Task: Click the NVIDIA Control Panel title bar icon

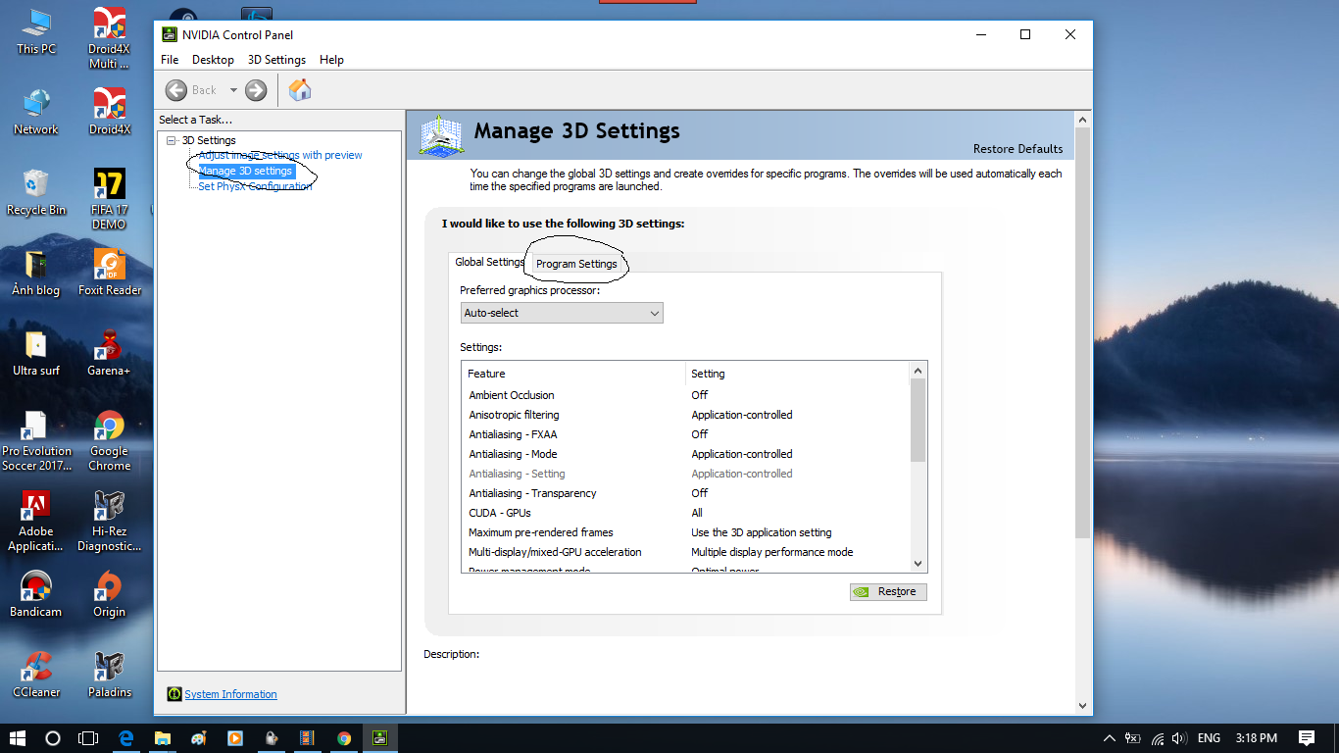Action: pyautogui.click(x=170, y=34)
